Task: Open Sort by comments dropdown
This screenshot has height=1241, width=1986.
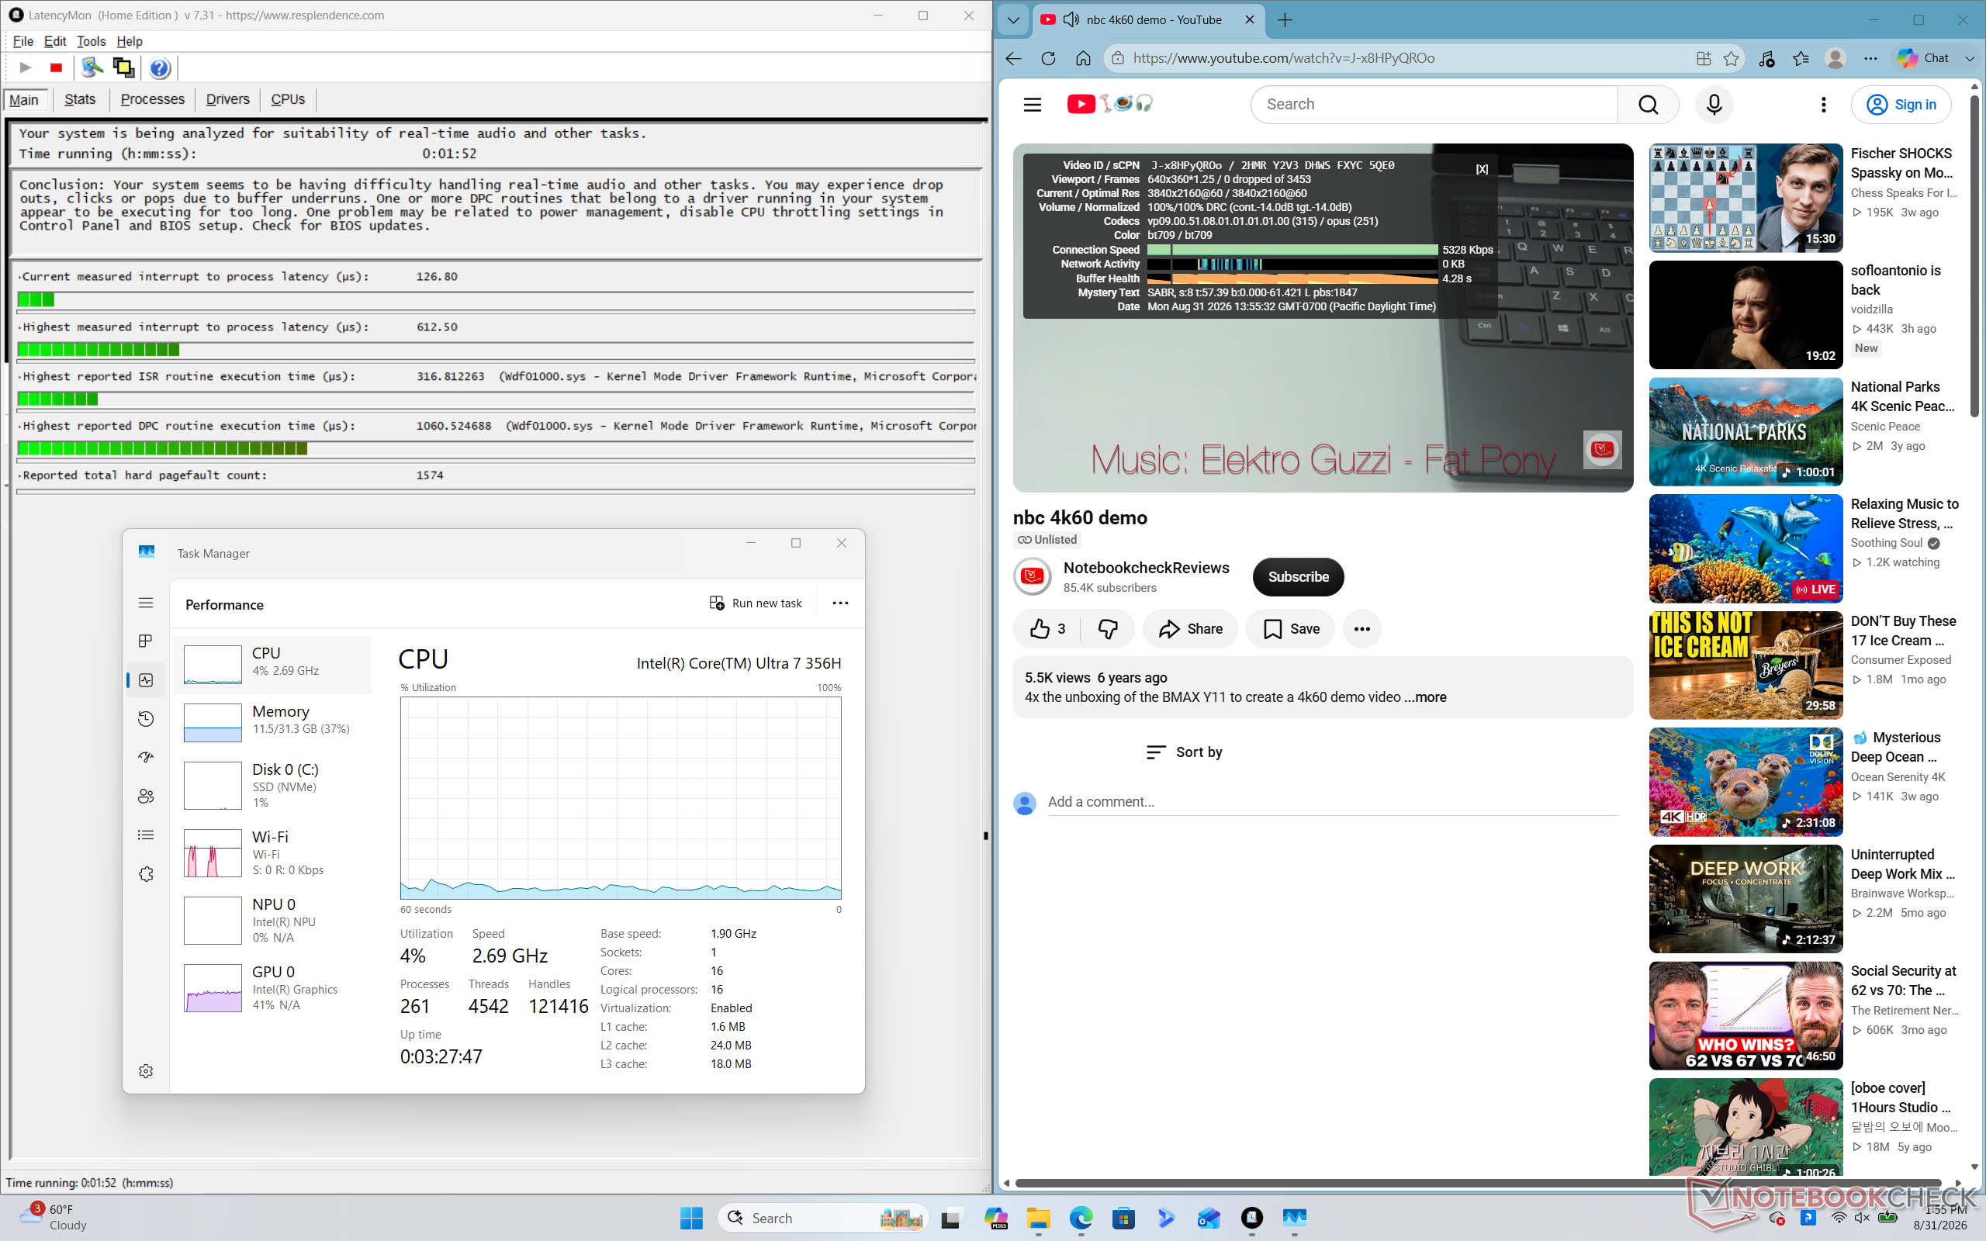Action: [x=1184, y=752]
